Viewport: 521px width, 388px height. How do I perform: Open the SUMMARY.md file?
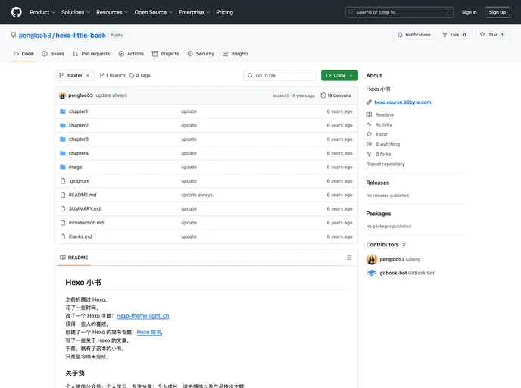[84, 209]
